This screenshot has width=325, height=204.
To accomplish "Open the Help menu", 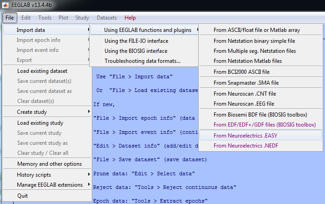I will pyautogui.click(x=130, y=18).
